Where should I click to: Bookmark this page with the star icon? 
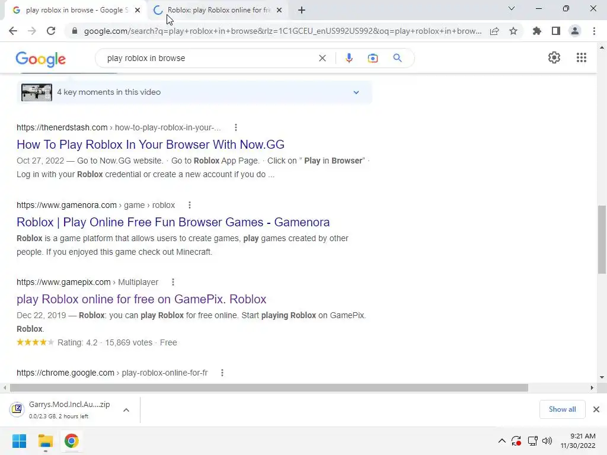(x=513, y=31)
